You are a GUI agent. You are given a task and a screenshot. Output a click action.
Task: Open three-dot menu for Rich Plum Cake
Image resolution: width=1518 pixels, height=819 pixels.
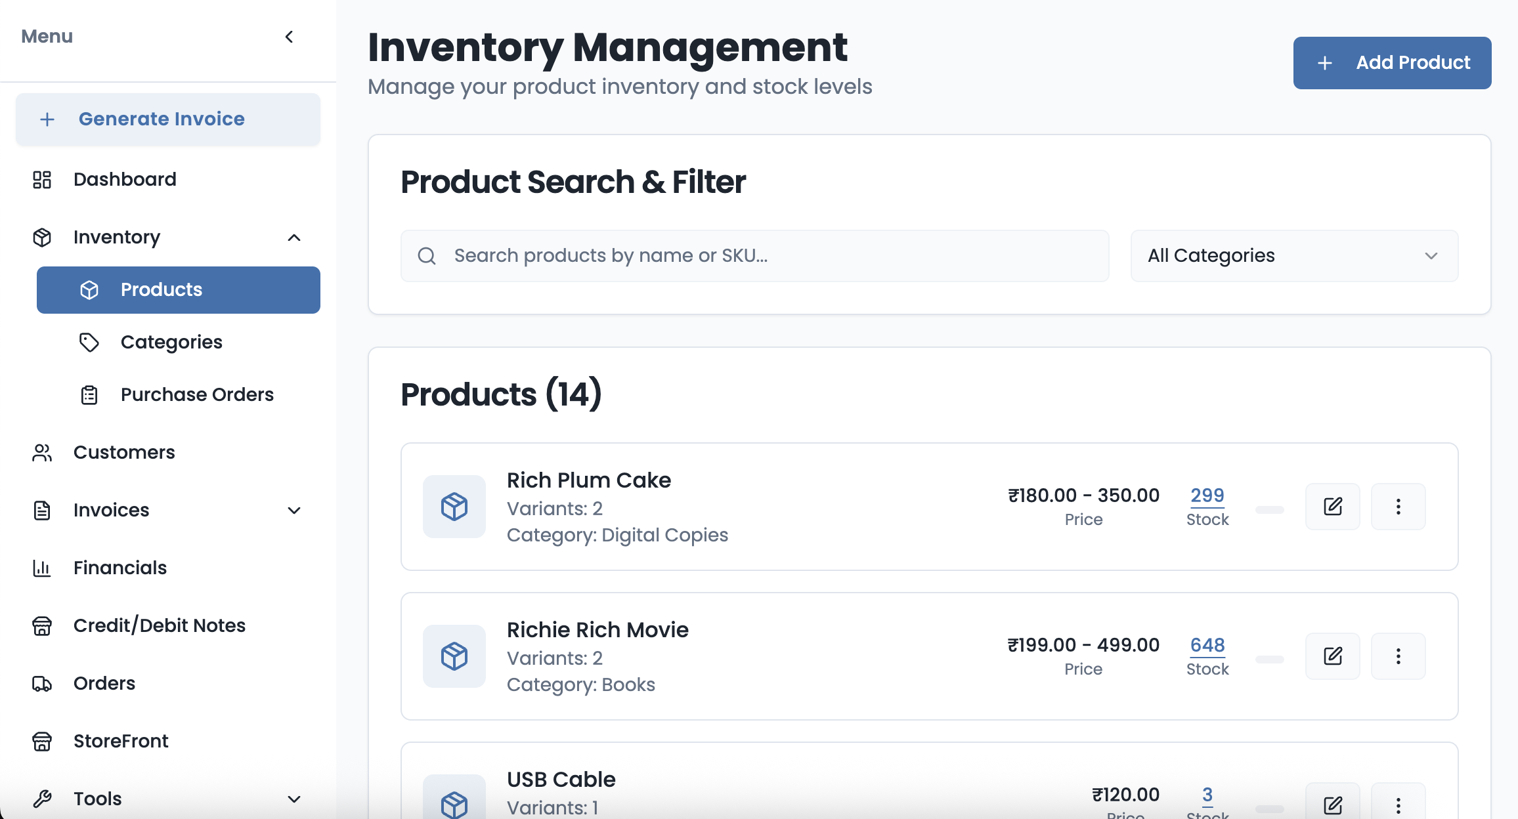click(1398, 507)
